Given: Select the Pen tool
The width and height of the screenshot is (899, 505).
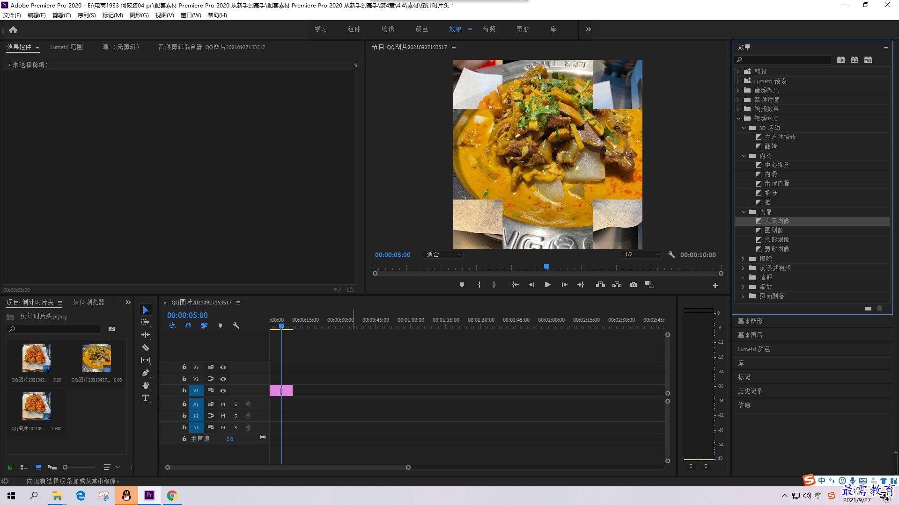Looking at the screenshot, I should [146, 373].
